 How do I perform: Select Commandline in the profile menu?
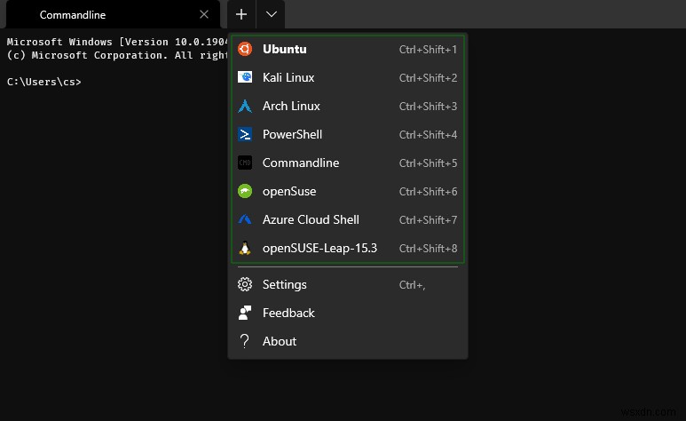[348, 163]
